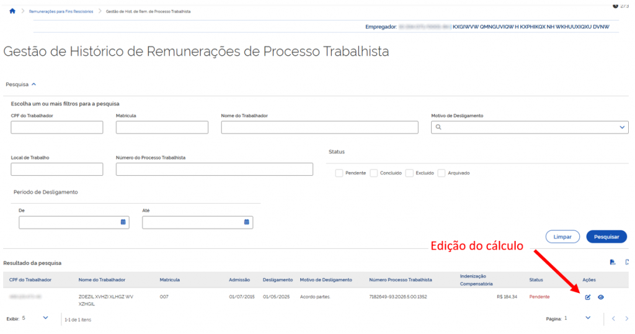The height and width of the screenshot is (334, 635).
Task: Check the Arquivado status checkbox
Action: [442, 173]
